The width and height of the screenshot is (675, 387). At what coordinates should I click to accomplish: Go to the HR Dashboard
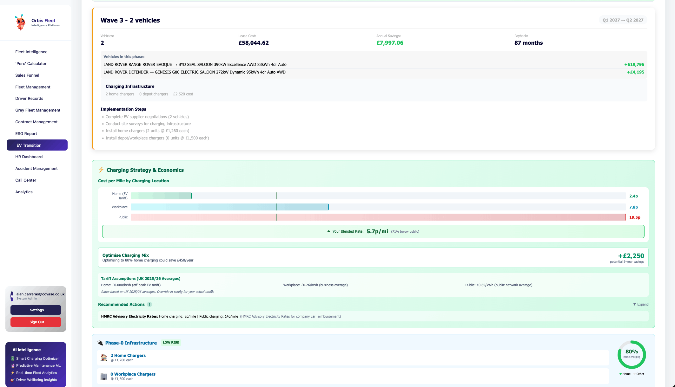pos(29,157)
